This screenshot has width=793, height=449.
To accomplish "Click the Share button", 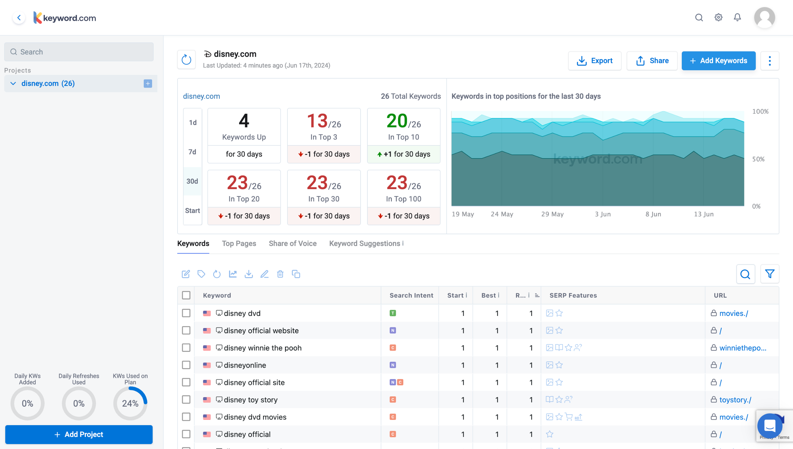I will coord(652,61).
